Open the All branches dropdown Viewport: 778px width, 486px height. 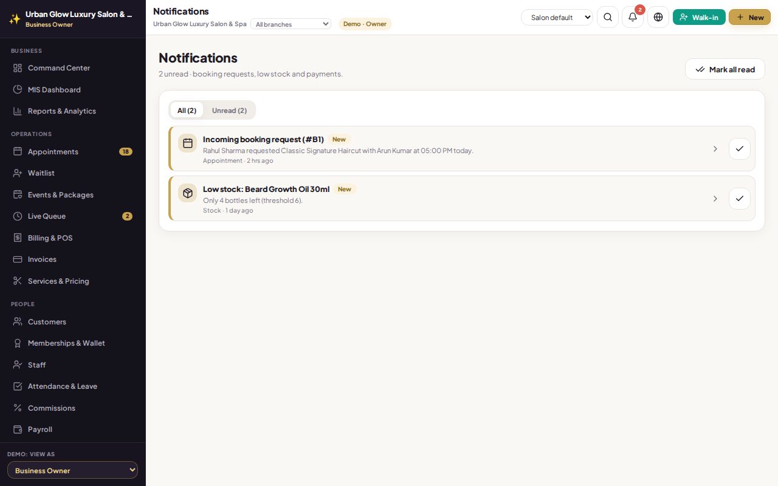coord(291,24)
